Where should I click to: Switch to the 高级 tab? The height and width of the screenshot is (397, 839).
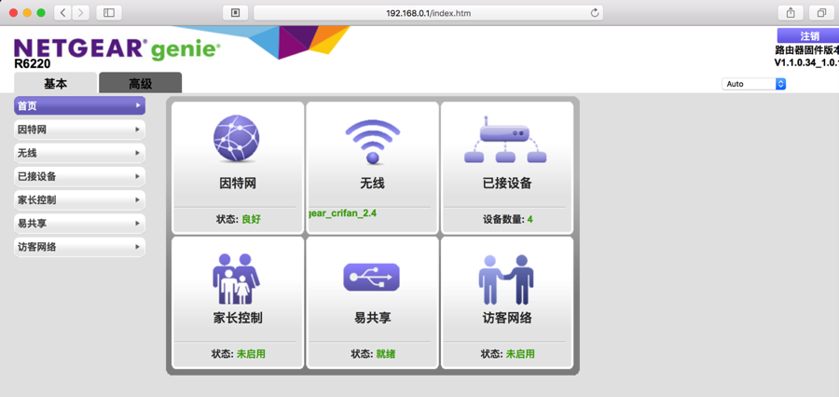click(x=140, y=84)
